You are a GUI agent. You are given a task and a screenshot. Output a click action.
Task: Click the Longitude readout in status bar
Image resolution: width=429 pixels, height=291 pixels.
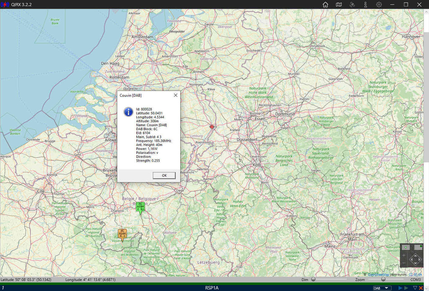click(90, 279)
